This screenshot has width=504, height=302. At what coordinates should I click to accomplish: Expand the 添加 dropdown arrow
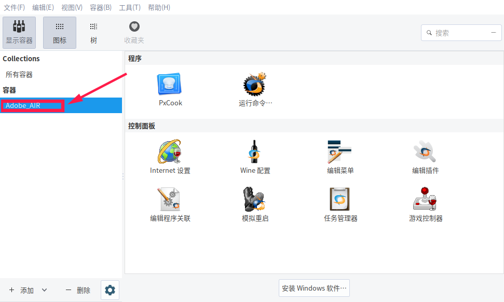[x=44, y=290]
